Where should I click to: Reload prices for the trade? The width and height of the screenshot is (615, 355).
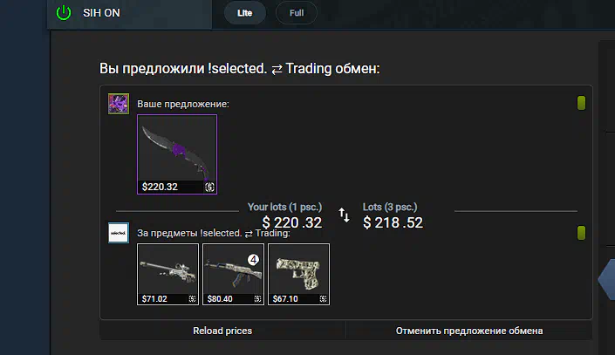point(222,331)
